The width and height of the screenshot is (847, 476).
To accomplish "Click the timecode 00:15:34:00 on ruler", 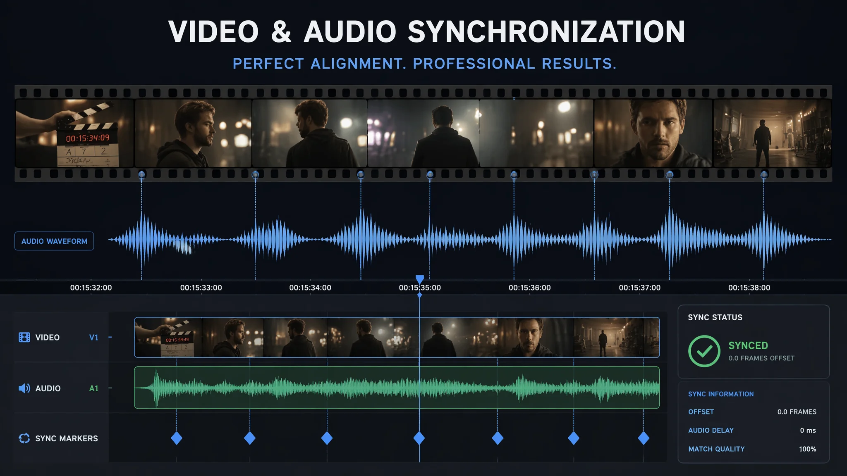I will tap(310, 288).
